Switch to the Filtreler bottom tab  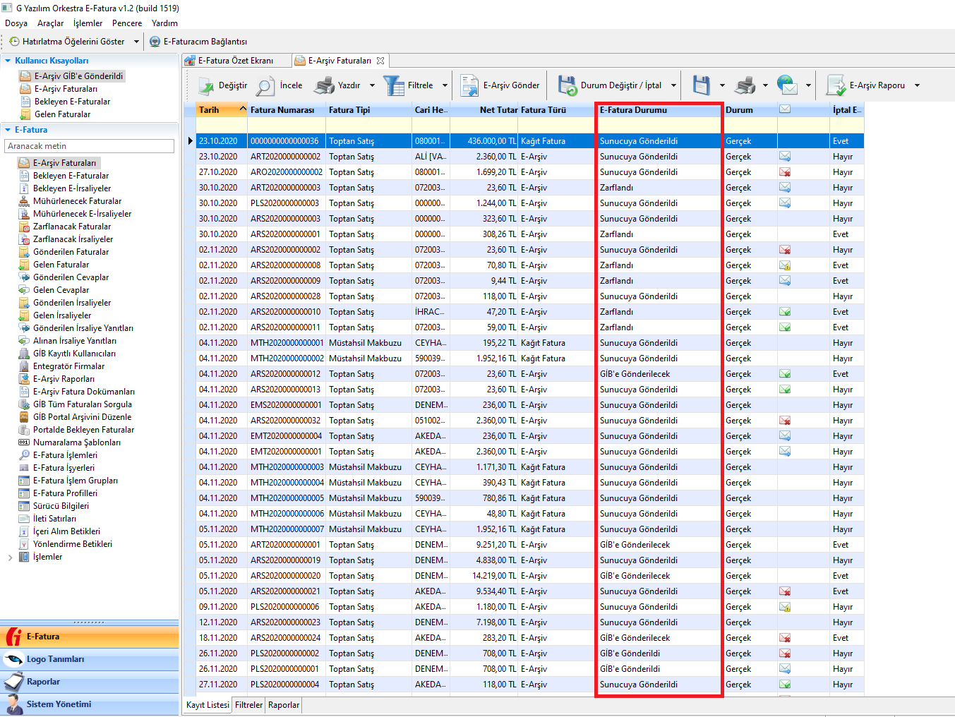click(x=248, y=705)
